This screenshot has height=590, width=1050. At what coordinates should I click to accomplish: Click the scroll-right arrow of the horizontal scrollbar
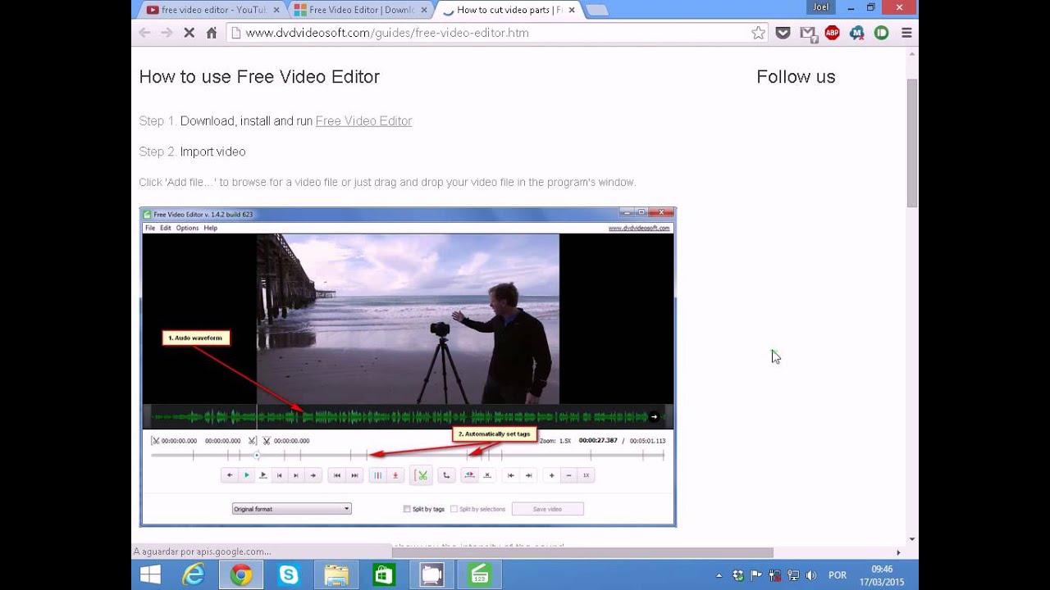[898, 552]
